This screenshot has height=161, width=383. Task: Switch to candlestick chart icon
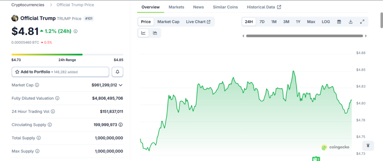pos(155,33)
